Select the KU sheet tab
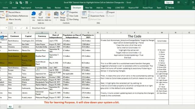This screenshot has width=195, height=109. pos(10,107)
